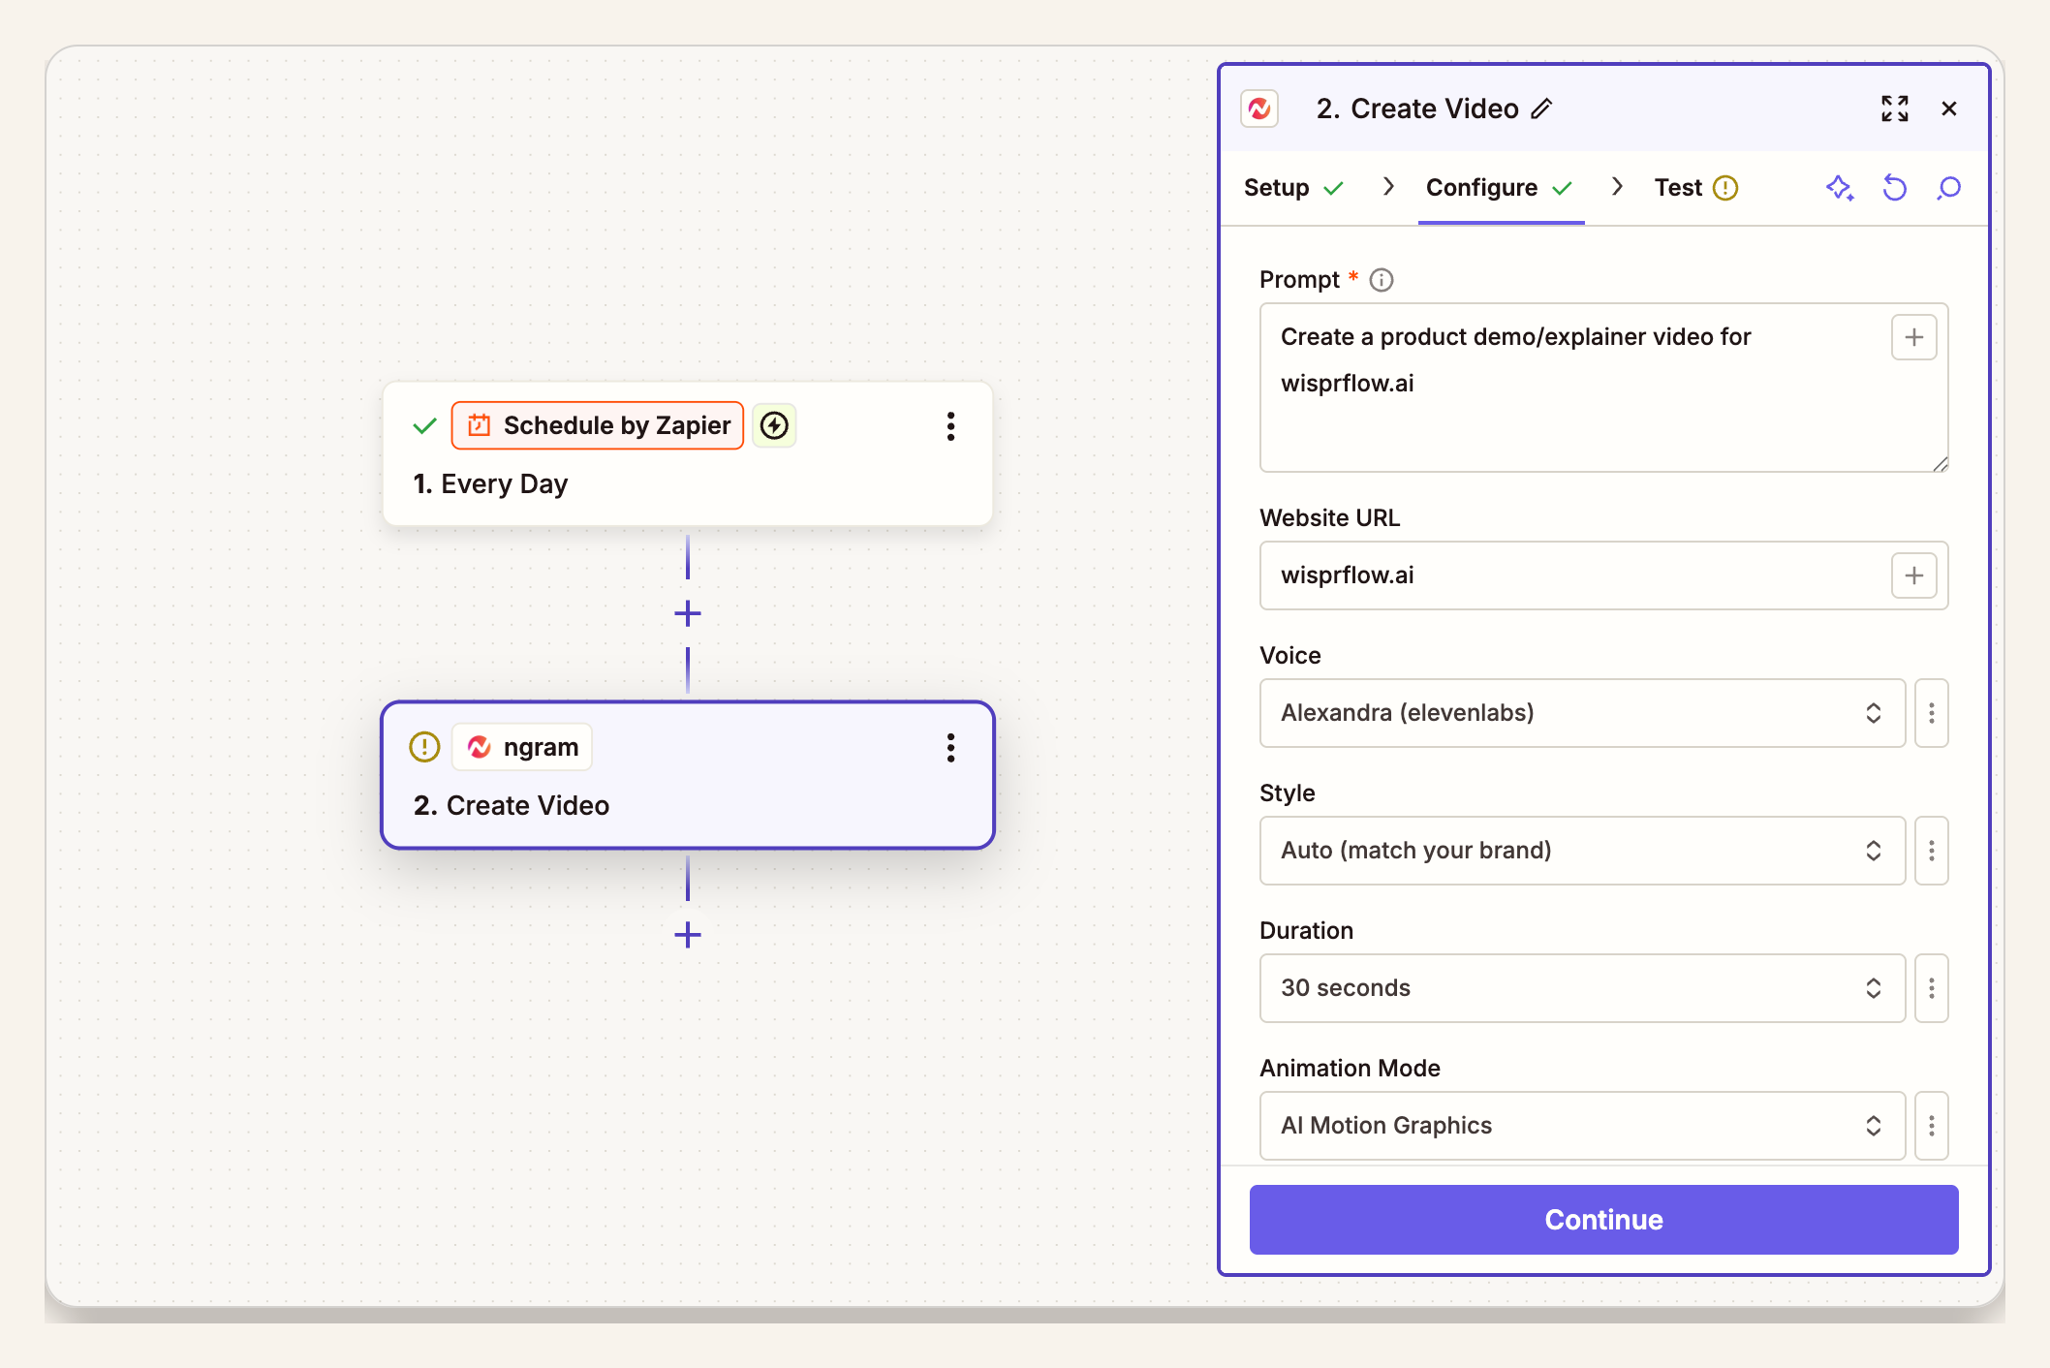Click the Continue button
This screenshot has height=1368, width=2050.
(x=1603, y=1220)
